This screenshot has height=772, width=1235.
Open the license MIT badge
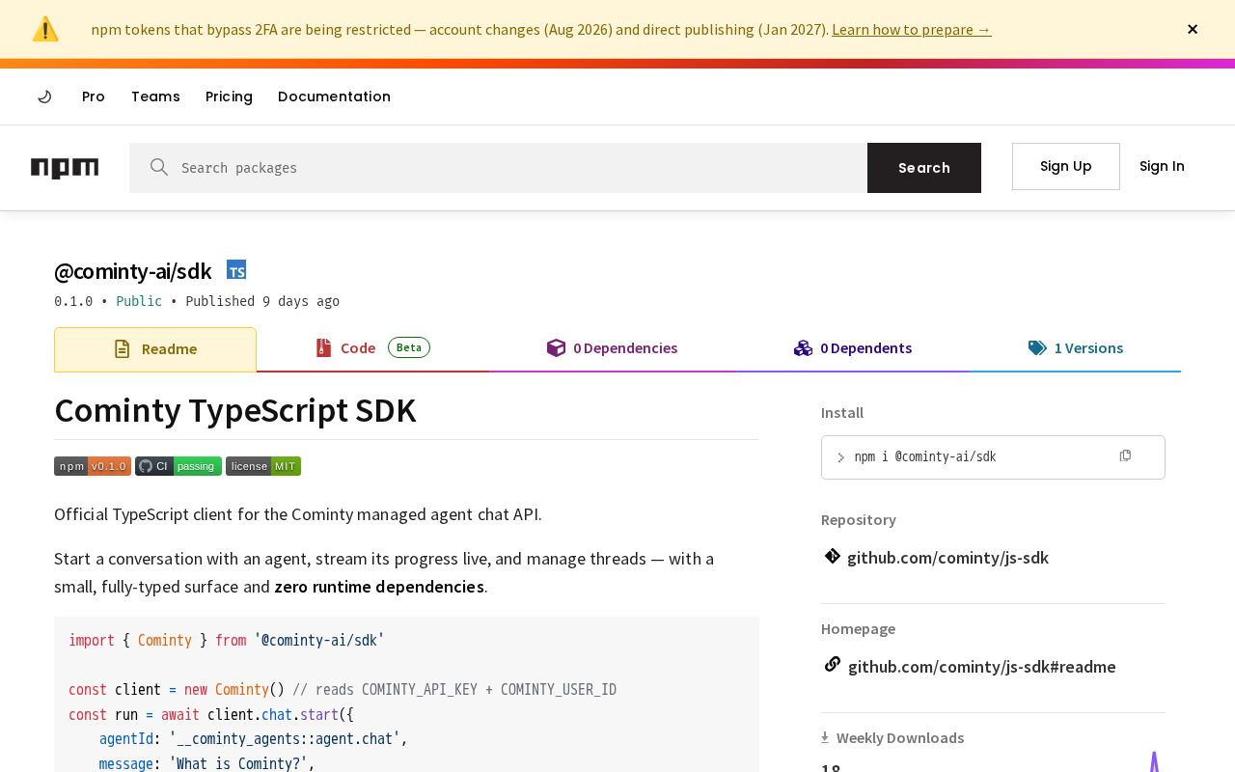click(x=263, y=466)
